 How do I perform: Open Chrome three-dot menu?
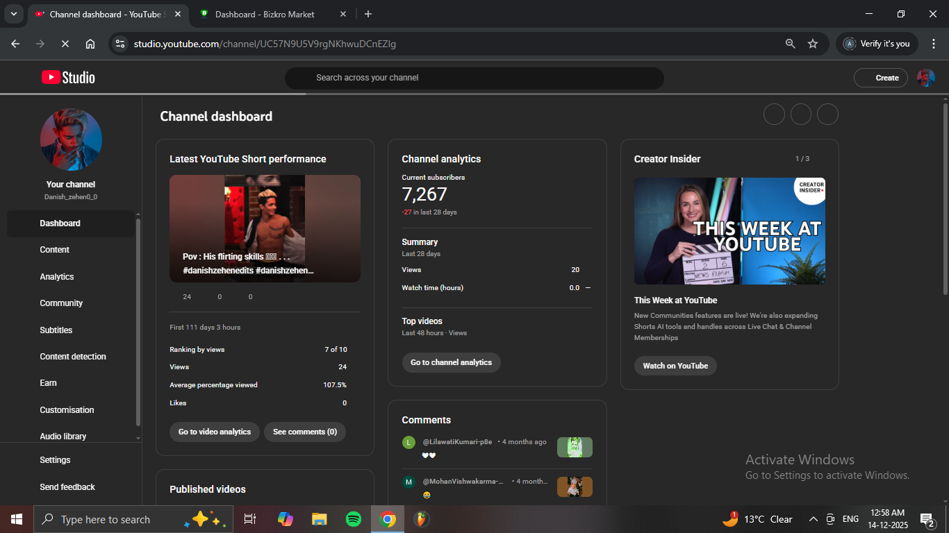(x=934, y=44)
